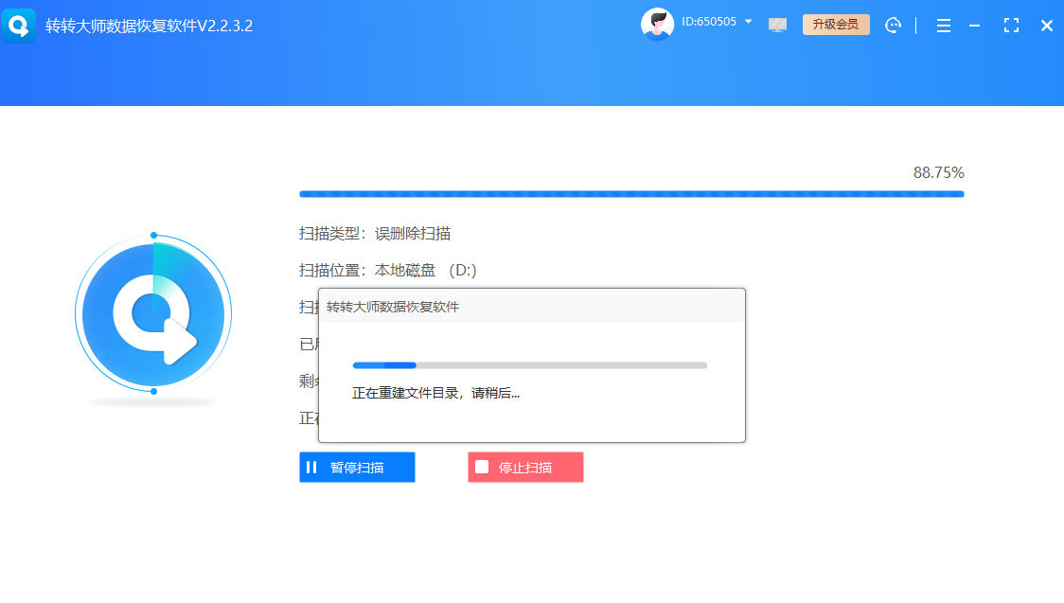Image resolution: width=1064 pixels, height=603 pixels.
Task: Open the customer service headset icon
Action: (893, 26)
